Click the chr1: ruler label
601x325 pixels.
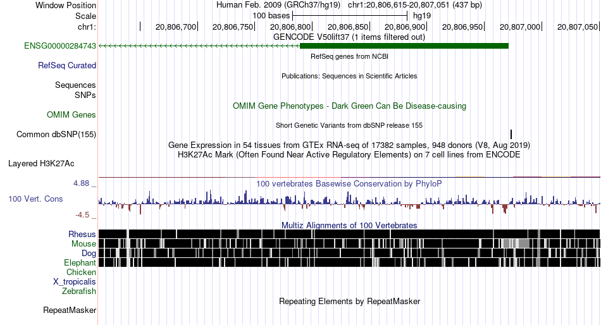(87, 27)
